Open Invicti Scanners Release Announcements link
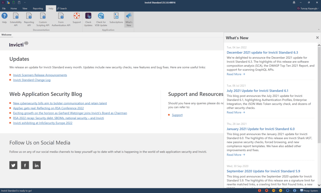The width and height of the screenshot is (321, 193). pos(40,75)
